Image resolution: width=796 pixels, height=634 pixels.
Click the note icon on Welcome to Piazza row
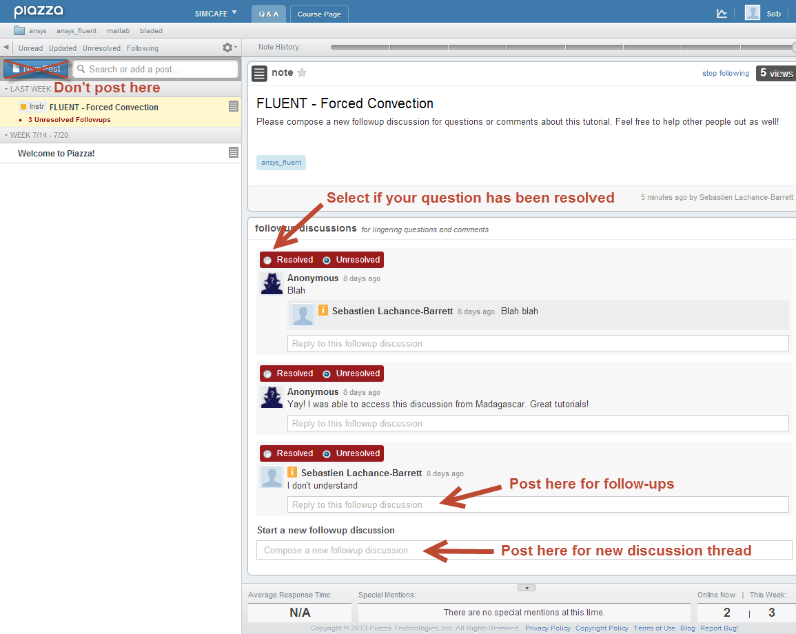[x=234, y=152]
